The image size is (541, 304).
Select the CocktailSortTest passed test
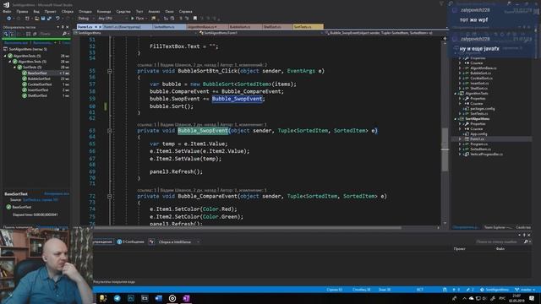point(40,84)
